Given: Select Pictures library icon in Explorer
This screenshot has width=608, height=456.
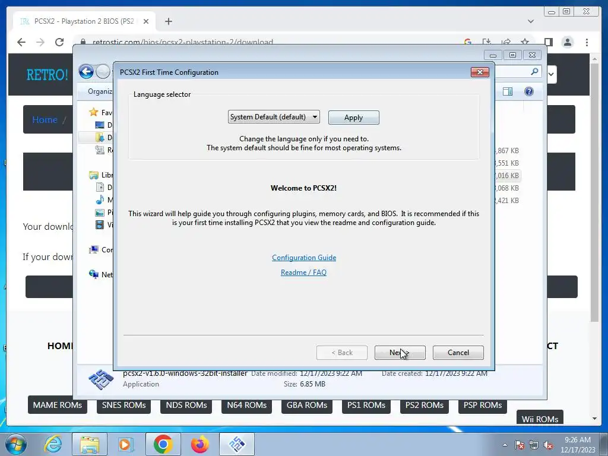Looking at the screenshot, I should [100, 213].
